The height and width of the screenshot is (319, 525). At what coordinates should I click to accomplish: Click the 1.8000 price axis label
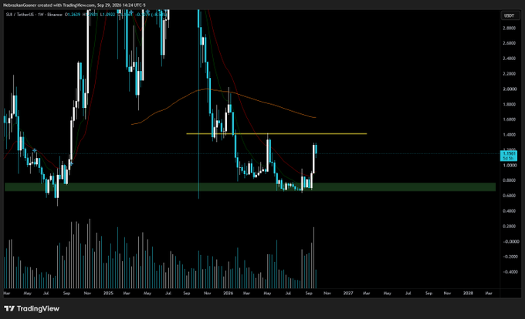(509, 104)
